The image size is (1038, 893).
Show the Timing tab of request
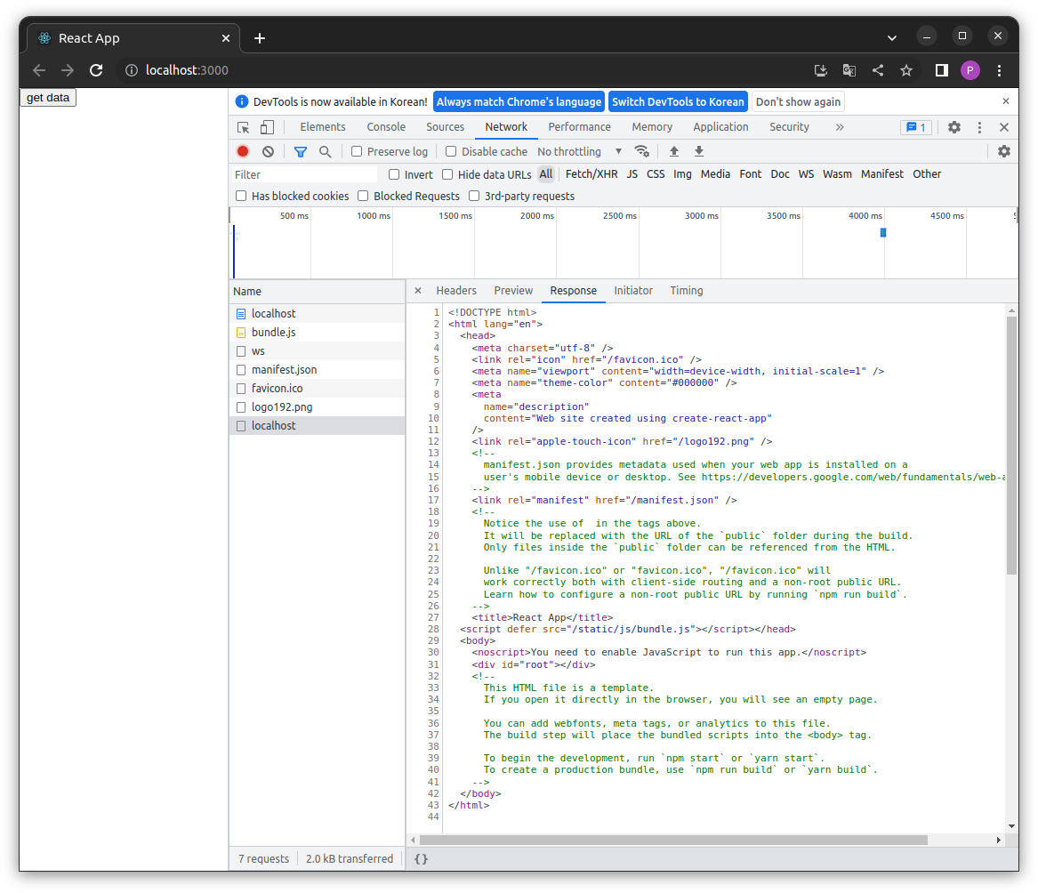click(687, 291)
